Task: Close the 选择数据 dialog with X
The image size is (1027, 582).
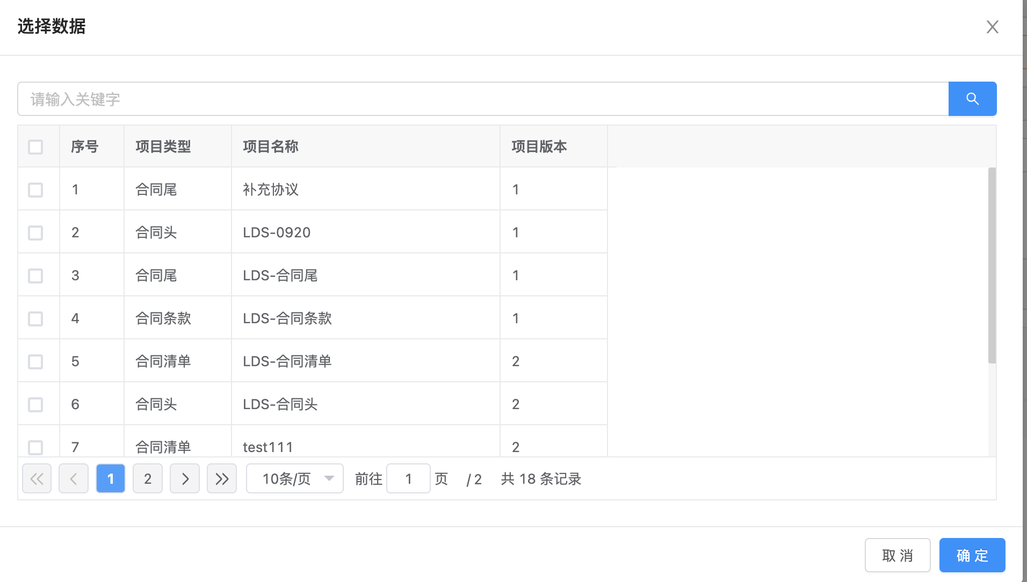Action: [992, 27]
